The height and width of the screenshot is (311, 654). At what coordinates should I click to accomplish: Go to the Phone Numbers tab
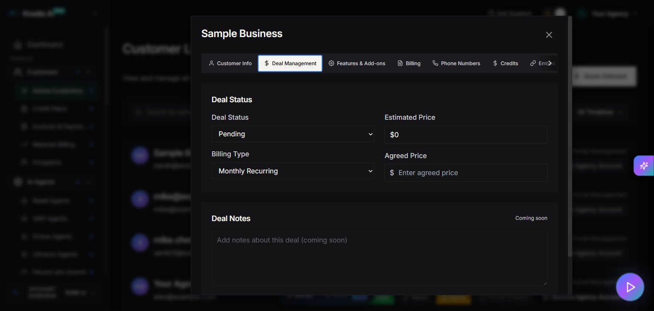(x=456, y=63)
